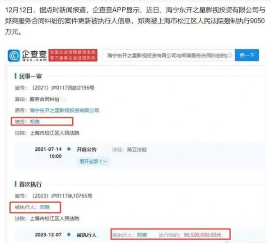Select case number (2021)沪0117民初2196号

[63, 88]
